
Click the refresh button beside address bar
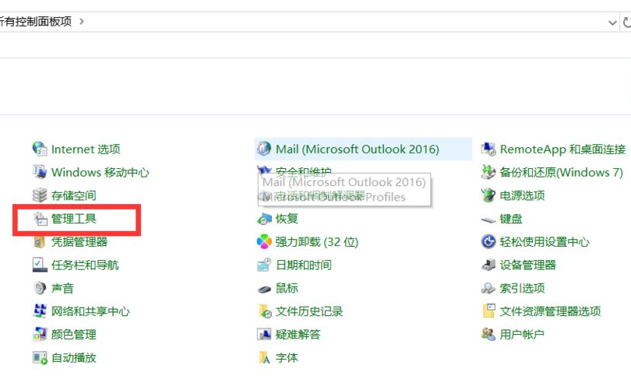coord(626,23)
